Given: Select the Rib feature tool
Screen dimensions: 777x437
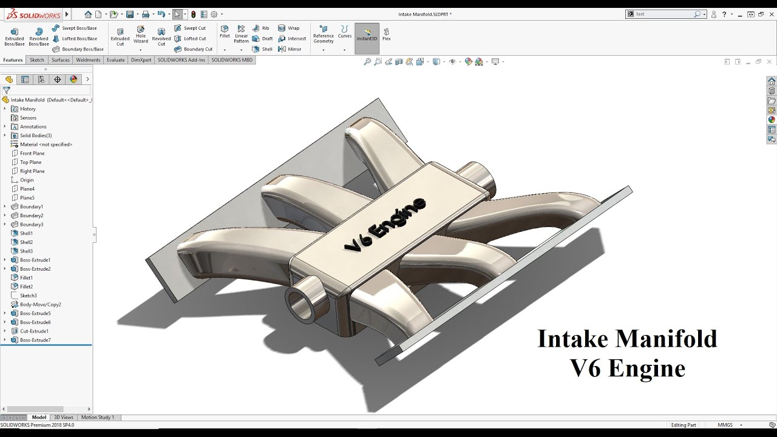Looking at the screenshot, I should 260,28.
